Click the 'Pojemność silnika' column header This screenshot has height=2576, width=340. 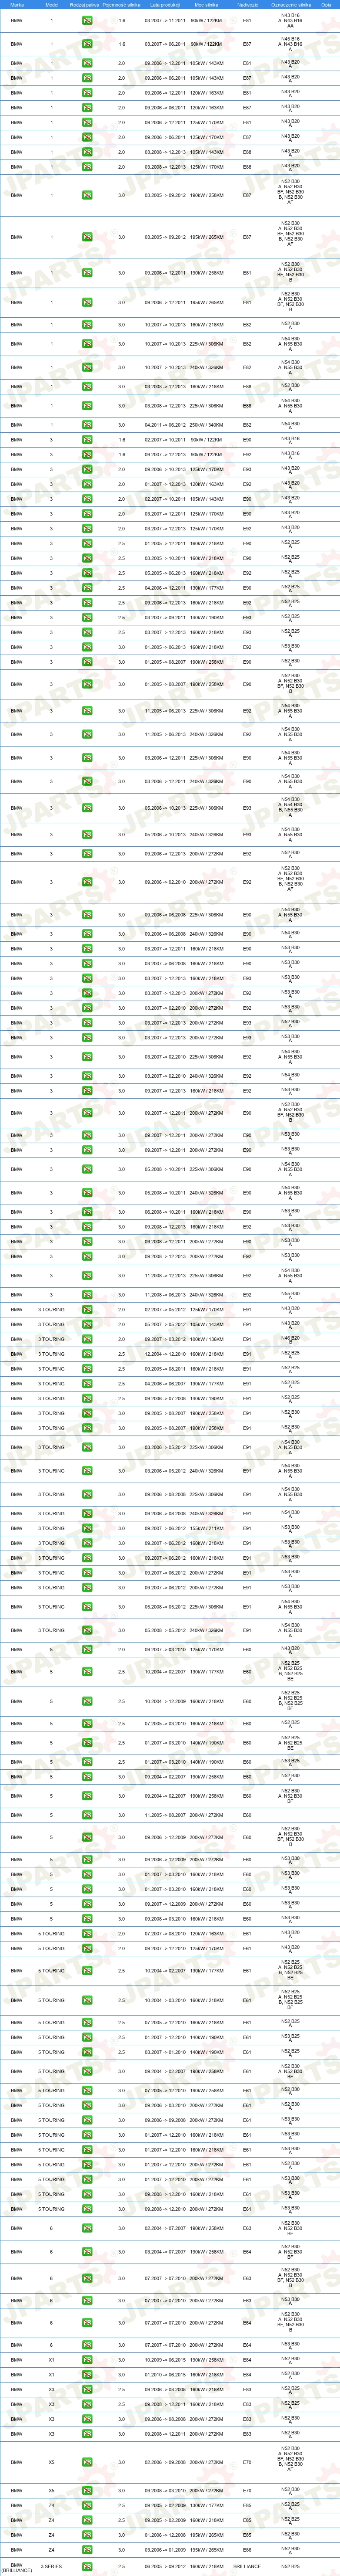(122, 4)
